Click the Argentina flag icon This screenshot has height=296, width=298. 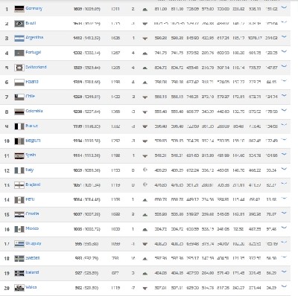pyautogui.click(x=19, y=38)
